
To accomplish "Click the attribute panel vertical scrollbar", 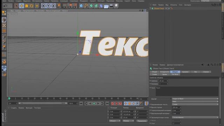I will (x=220, y=99).
